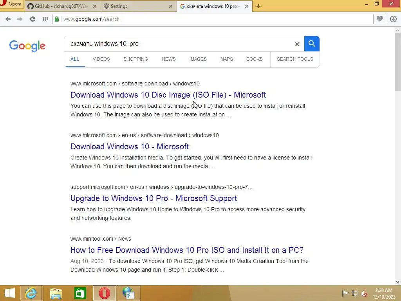Bookmark page with the heart icon
Screen dimensions: 401x301
coord(380,19)
